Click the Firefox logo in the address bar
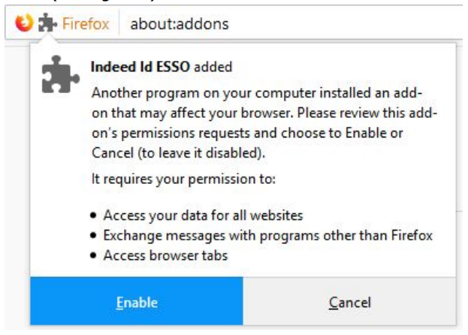Image resolution: width=468 pixels, height=335 pixels. 25,24
